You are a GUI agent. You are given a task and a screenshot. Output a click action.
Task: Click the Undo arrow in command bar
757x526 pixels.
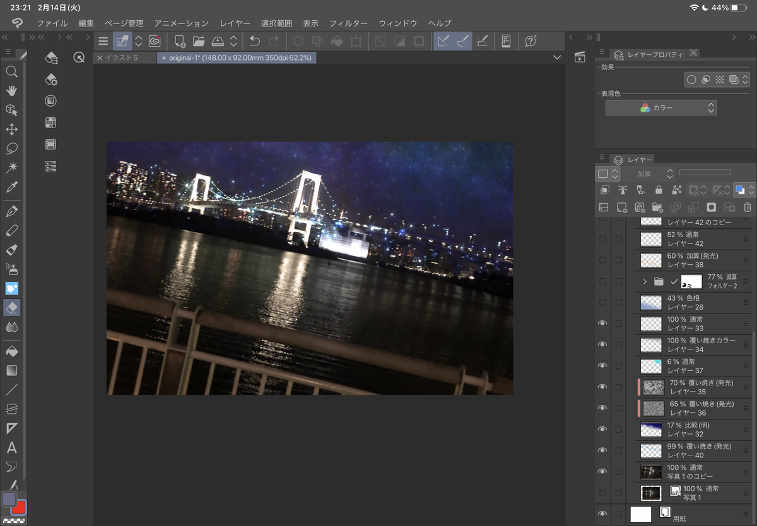coord(254,41)
